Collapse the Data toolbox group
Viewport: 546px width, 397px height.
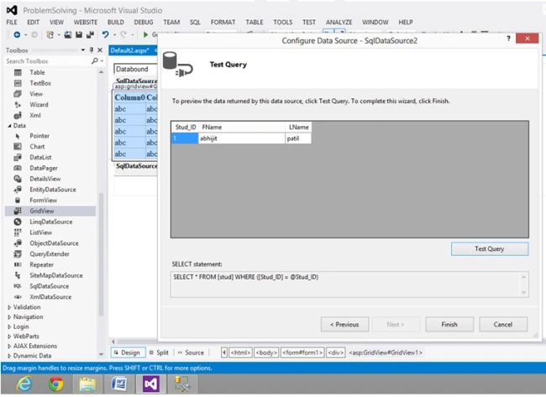[9, 126]
